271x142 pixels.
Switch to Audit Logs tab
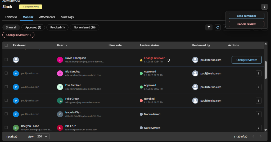tap(67, 17)
